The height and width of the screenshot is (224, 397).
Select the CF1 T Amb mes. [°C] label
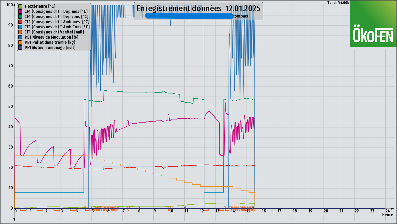[57, 22]
